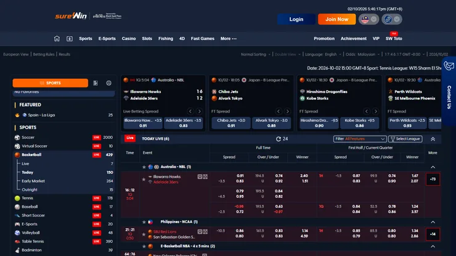The height and width of the screenshot is (256, 456).
Task: Open the Casino menu item
Action: click(129, 39)
